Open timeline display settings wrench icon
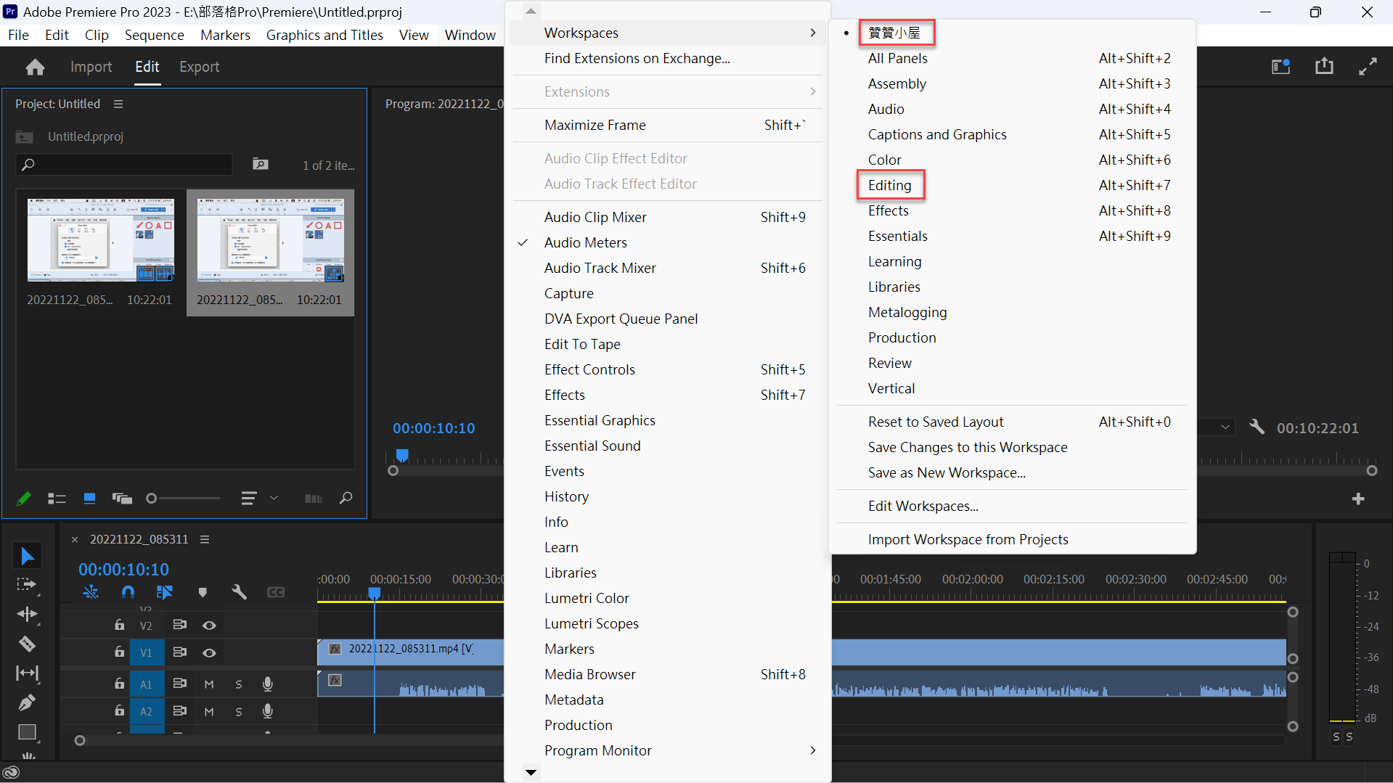 coord(239,592)
